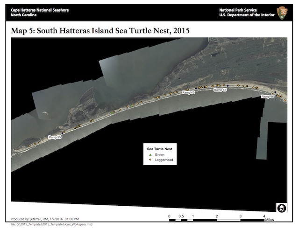
Task: Click the '0.5' mark on scale bar
Action: [181, 216]
